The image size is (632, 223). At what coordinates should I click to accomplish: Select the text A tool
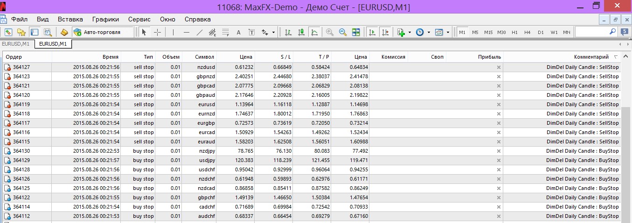pos(238,32)
